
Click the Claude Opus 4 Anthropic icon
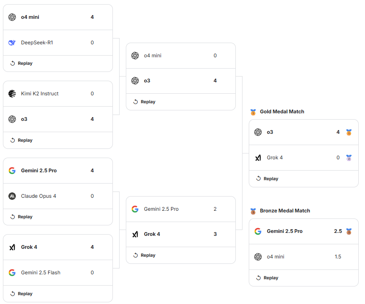(x=12, y=196)
